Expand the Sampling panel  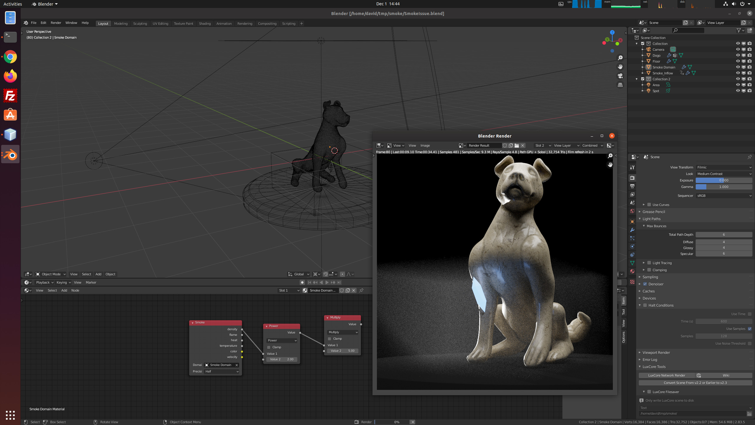pos(650,277)
